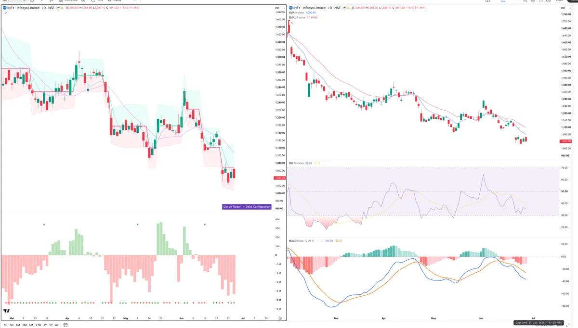Select the RSI 14 close legend
The height and width of the screenshot is (328, 578).
pyautogui.click(x=296, y=163)
